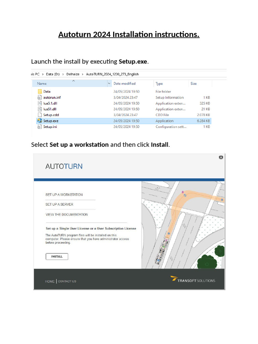Choose Set Up a Server option
Screen dimensions: 258x344
tap(59, 204)
